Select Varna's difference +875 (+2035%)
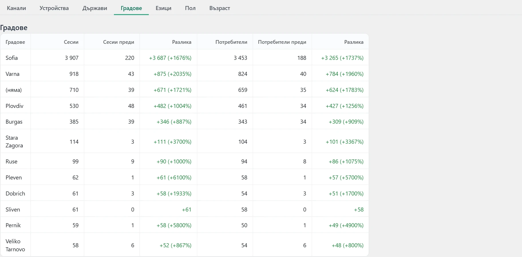This screenshot has width=522, height=257. tap(173, 74)
